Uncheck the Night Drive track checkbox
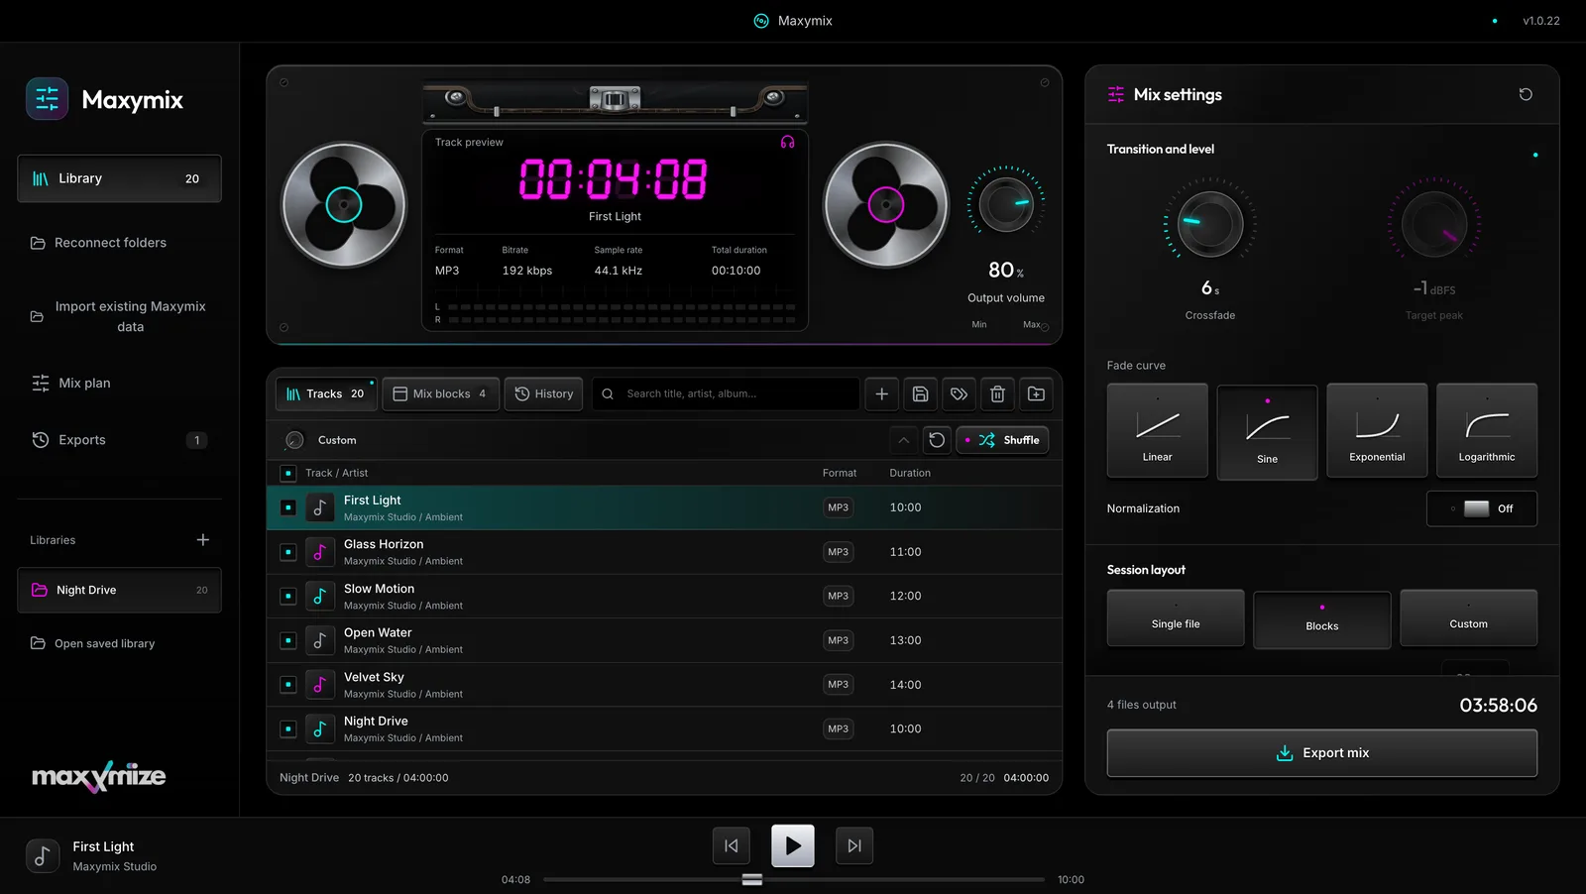This screenshot has width=1586, height=894. click(288, 729)
